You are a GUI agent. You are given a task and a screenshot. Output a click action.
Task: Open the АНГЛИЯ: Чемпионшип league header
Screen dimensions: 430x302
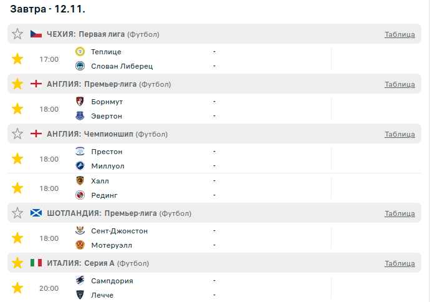90,134
